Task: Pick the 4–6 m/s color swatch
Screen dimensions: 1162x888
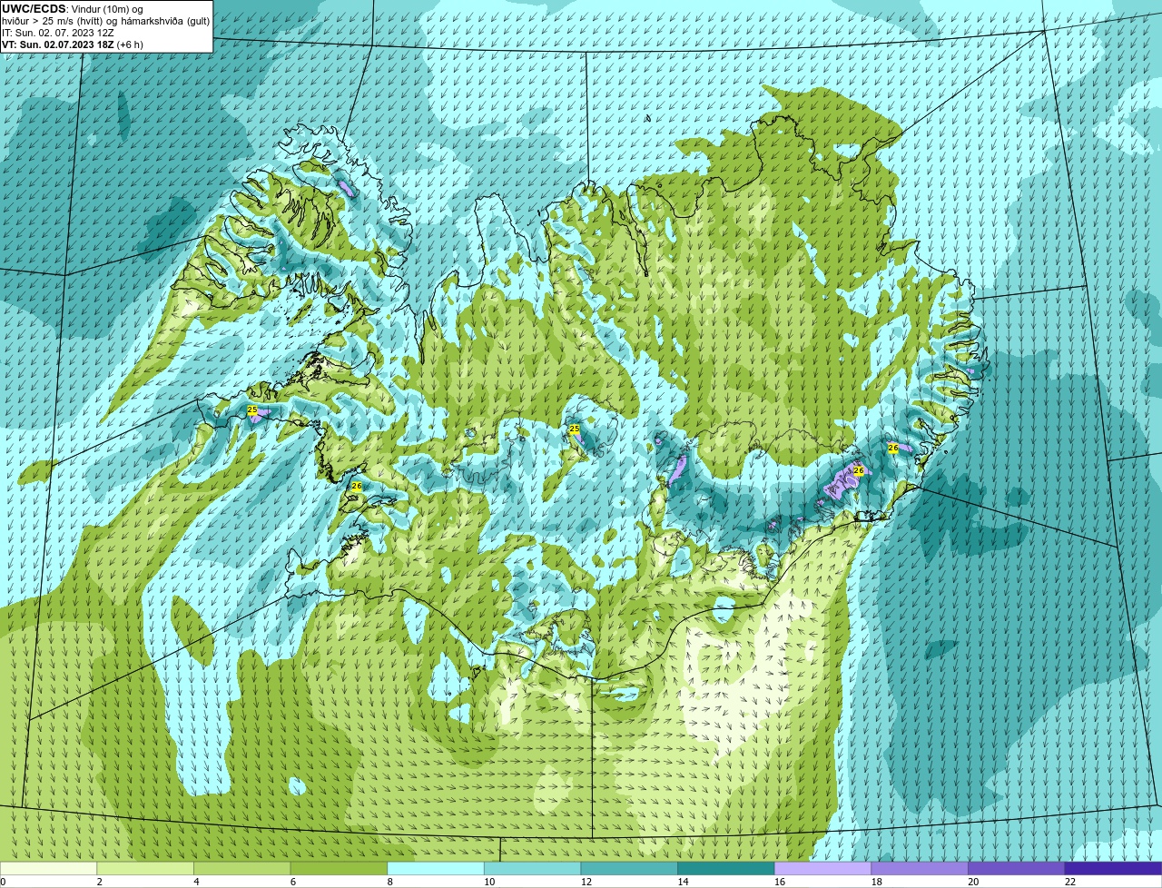Action: point(242,868)
